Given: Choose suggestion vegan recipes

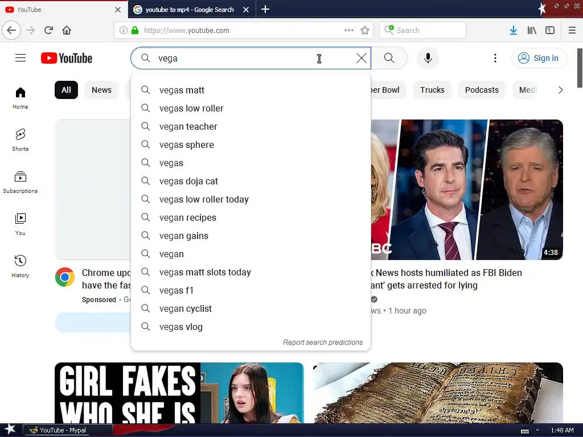Looking at the screenshot, I should click(251, 217).
